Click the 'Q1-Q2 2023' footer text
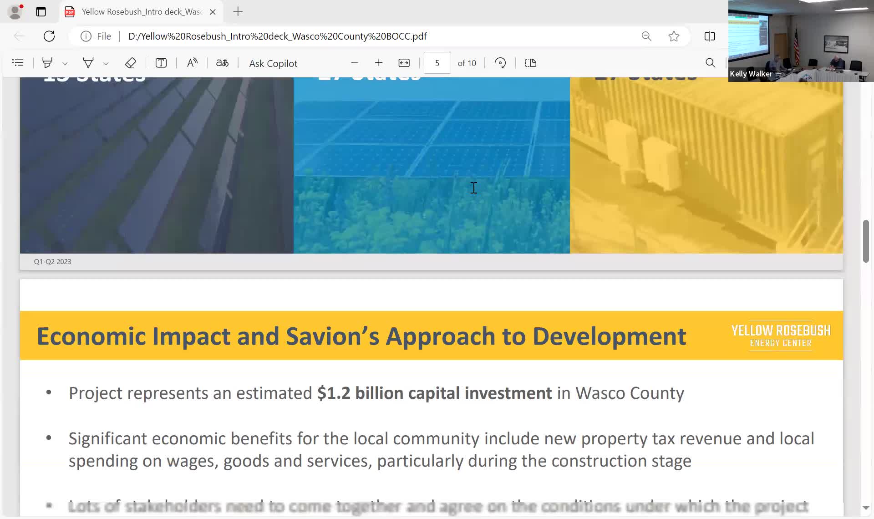This screenshot has width=874, height=519. [x=52, y=261]
